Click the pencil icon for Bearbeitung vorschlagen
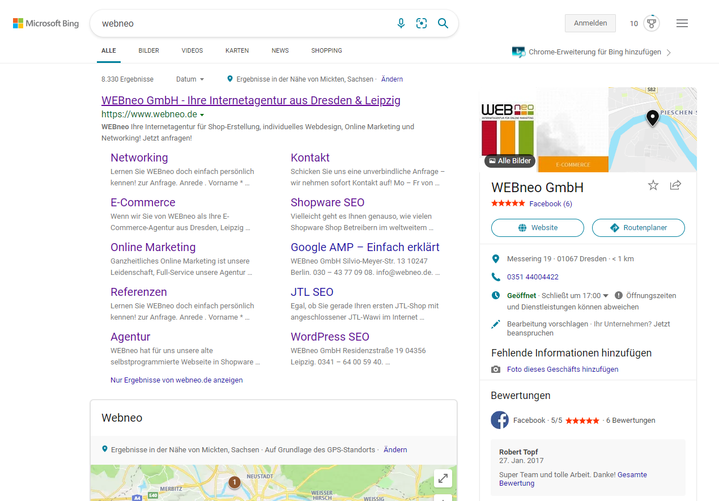Screen dimensions: 719x501 [x=496, y=324]
